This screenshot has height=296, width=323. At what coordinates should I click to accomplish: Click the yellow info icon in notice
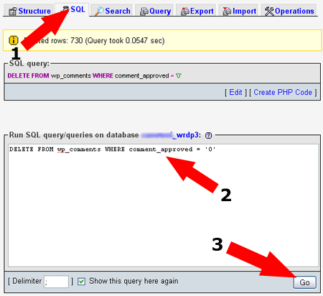coord(14,40)
